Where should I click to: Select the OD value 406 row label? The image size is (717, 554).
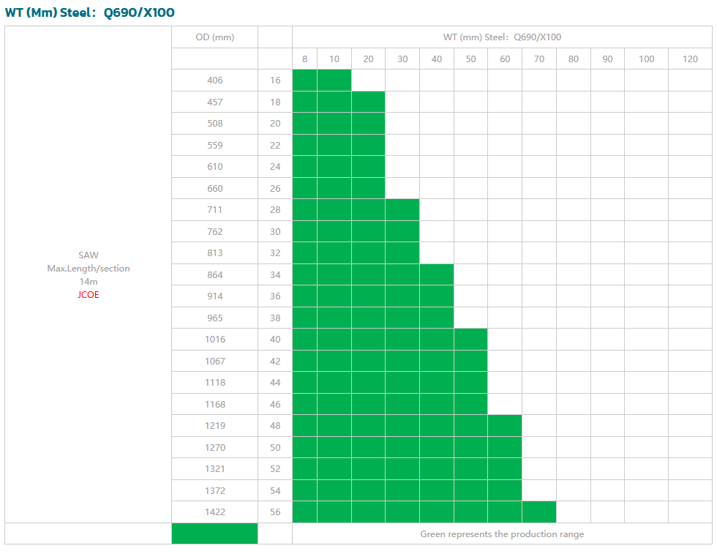pos(214,81)
